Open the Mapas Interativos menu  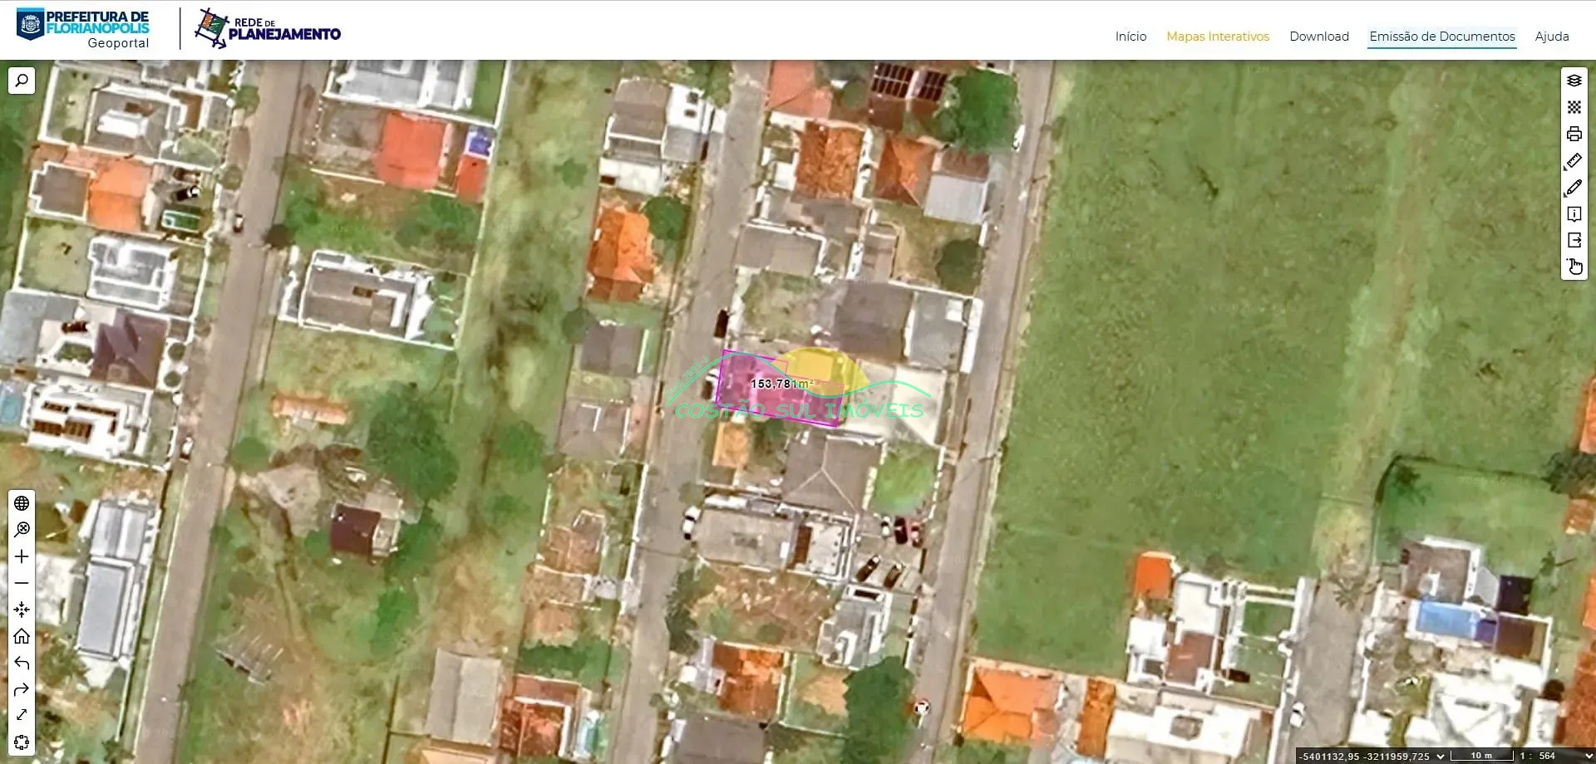1217,37
